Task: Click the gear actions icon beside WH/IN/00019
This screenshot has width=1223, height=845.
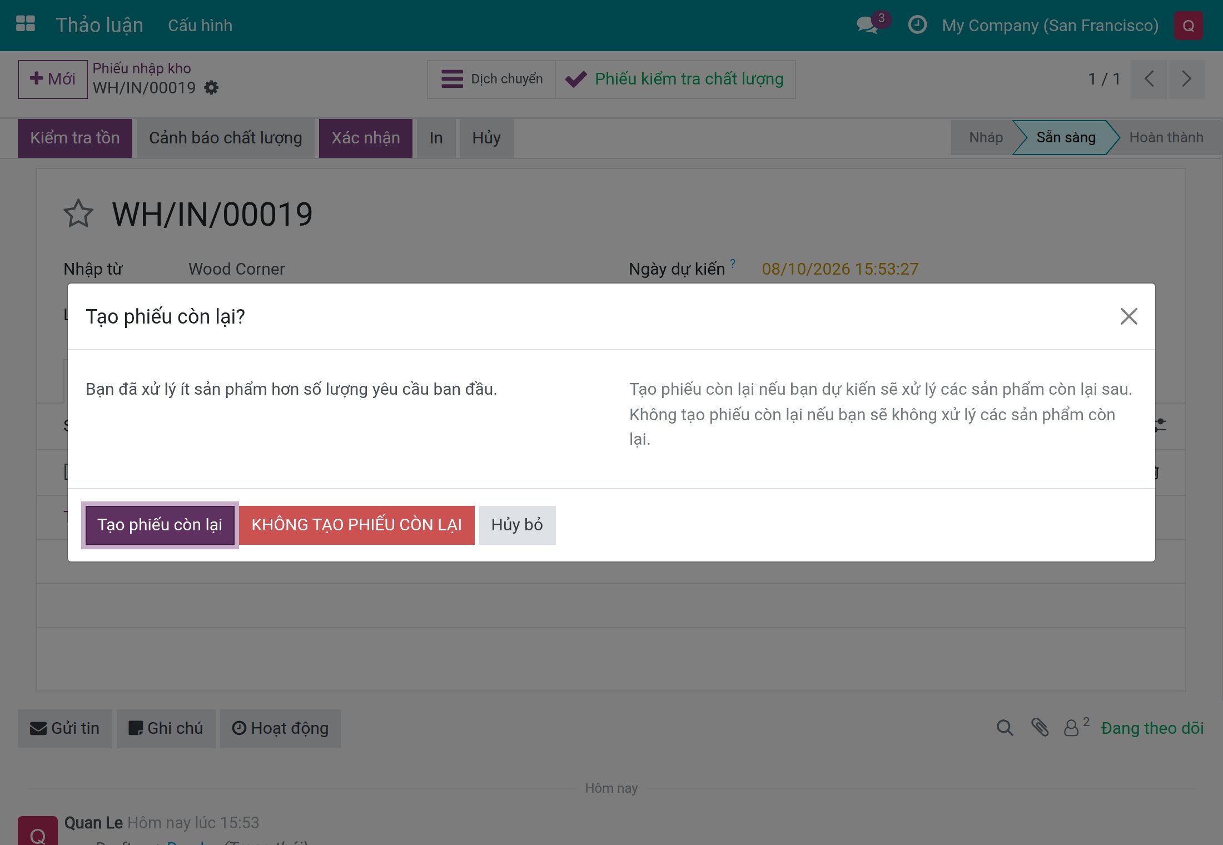Action: 211,88
